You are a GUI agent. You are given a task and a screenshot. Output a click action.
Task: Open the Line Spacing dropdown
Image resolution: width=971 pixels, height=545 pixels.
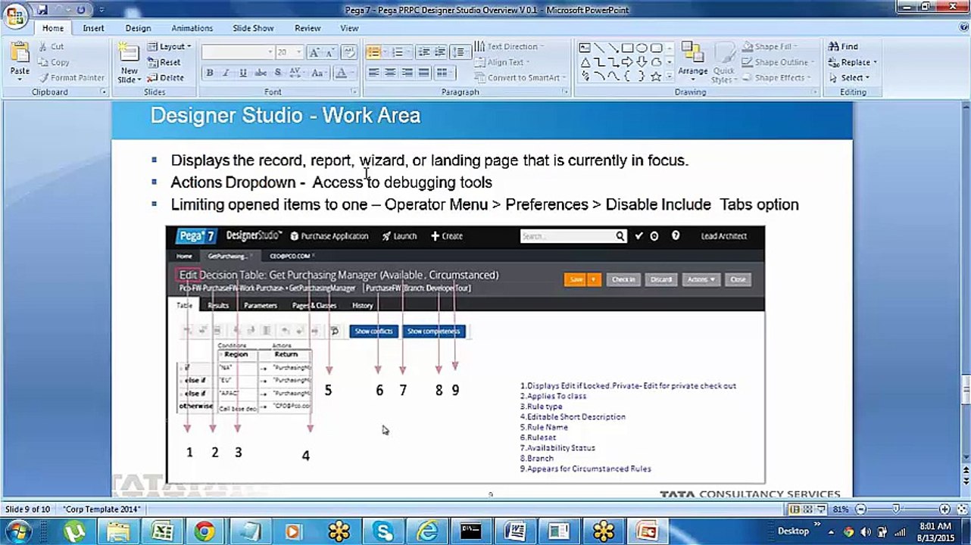pyautogui.click(x=460, y=52)
